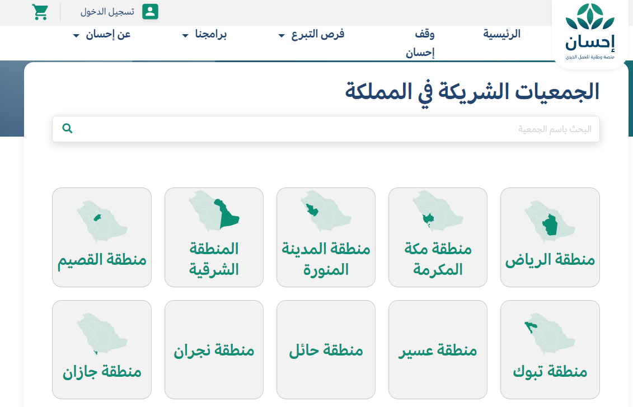Open the منطقة حائل region card

(x=326, y=350)
